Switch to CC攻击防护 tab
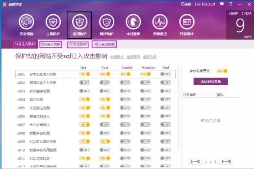 pos(78,44)
